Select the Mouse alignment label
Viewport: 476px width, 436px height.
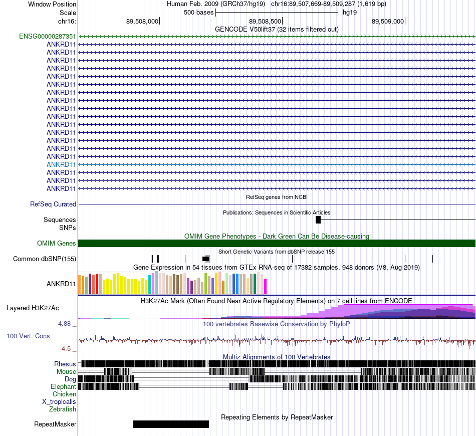(x=66, y=372)
